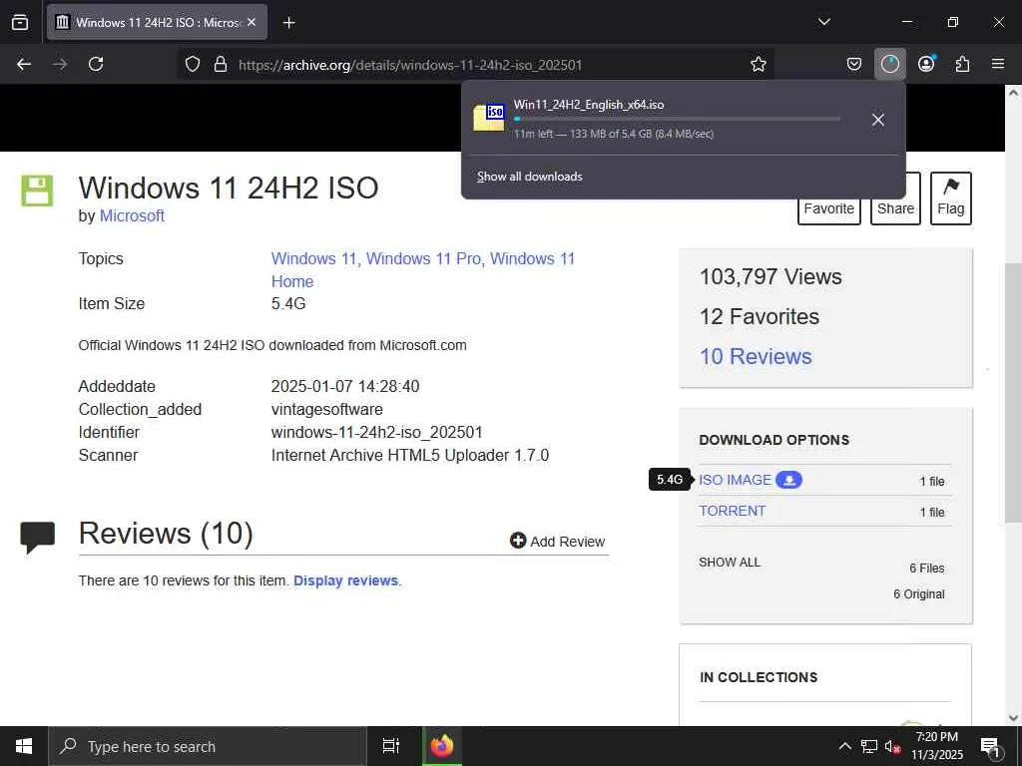Open the tracking protection shield icon
1022x766 pixels.
click(193, 64)
